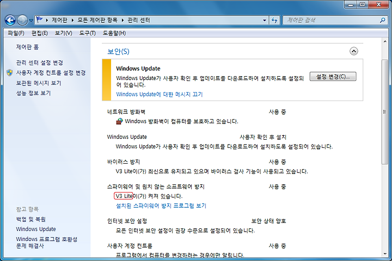Click the Windows firewall icon
Screen dimensions: 392x261
[x=119, y=121]
